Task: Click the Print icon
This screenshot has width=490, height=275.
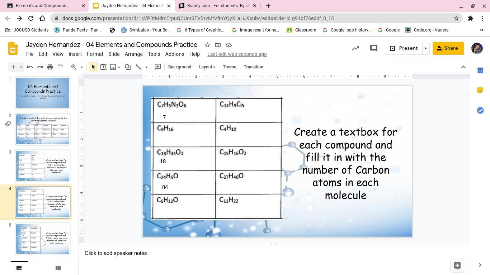Action: [x=50, y=67]
